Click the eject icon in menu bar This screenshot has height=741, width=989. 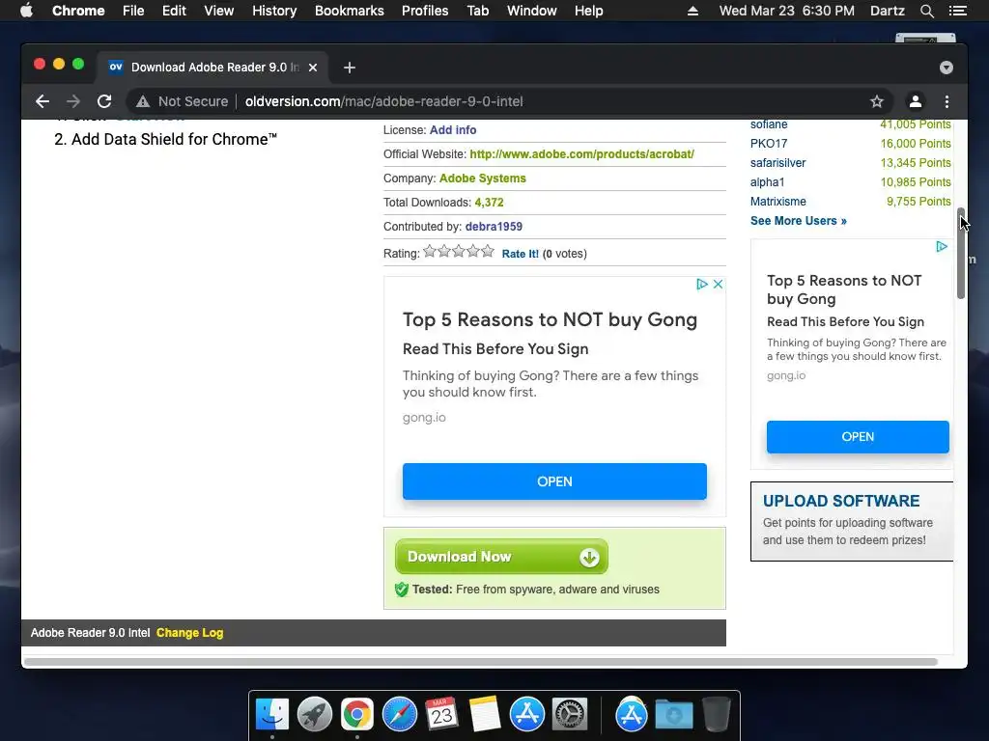pos(692,11)
